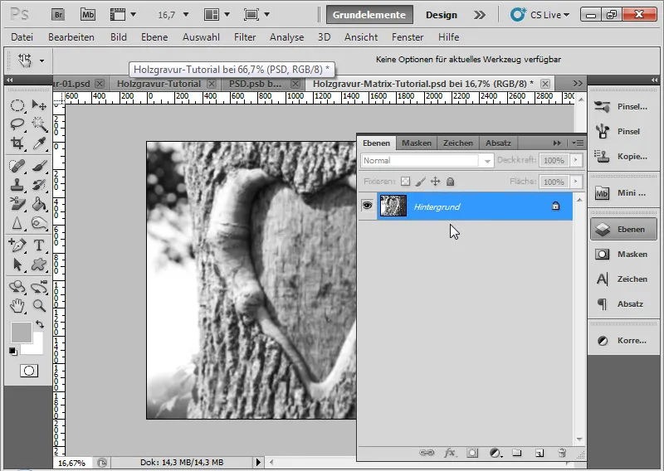
Task: Select the Clone Stamp tool
Action: [x=17, y=185]
